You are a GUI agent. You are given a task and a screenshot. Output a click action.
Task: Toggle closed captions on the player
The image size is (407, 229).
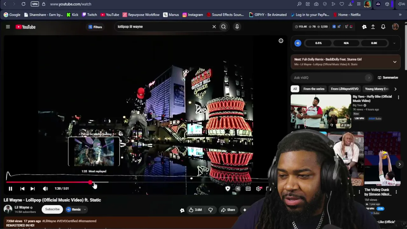[x=248, y=189]
